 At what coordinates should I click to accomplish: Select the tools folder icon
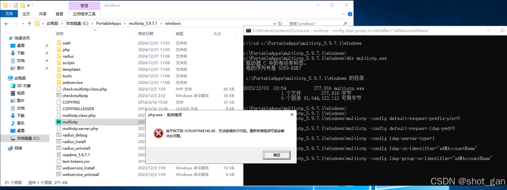(x=59, y=76)
